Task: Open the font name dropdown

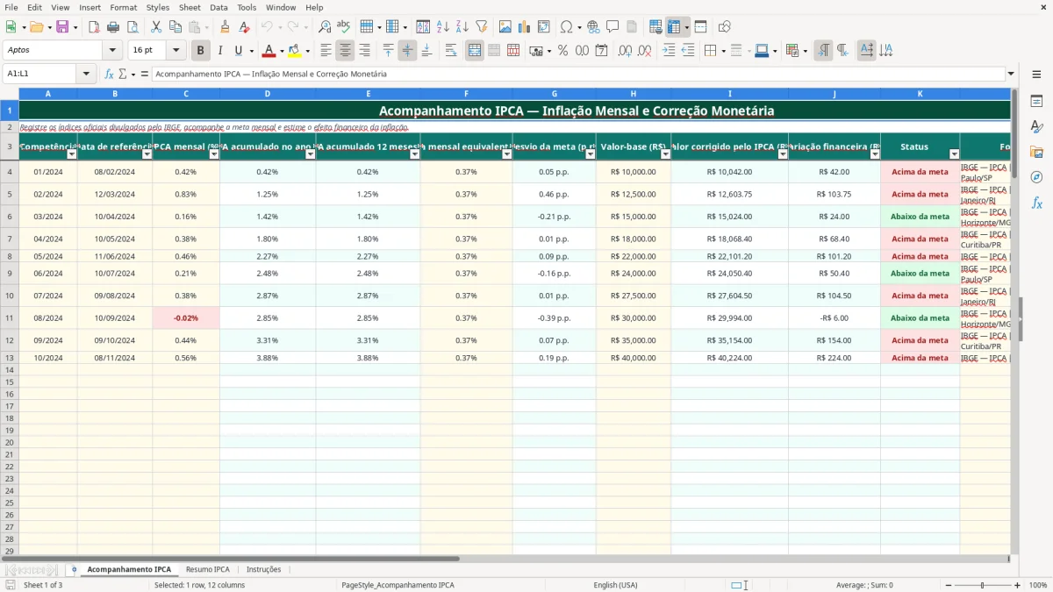Action: tap(112, 51)
